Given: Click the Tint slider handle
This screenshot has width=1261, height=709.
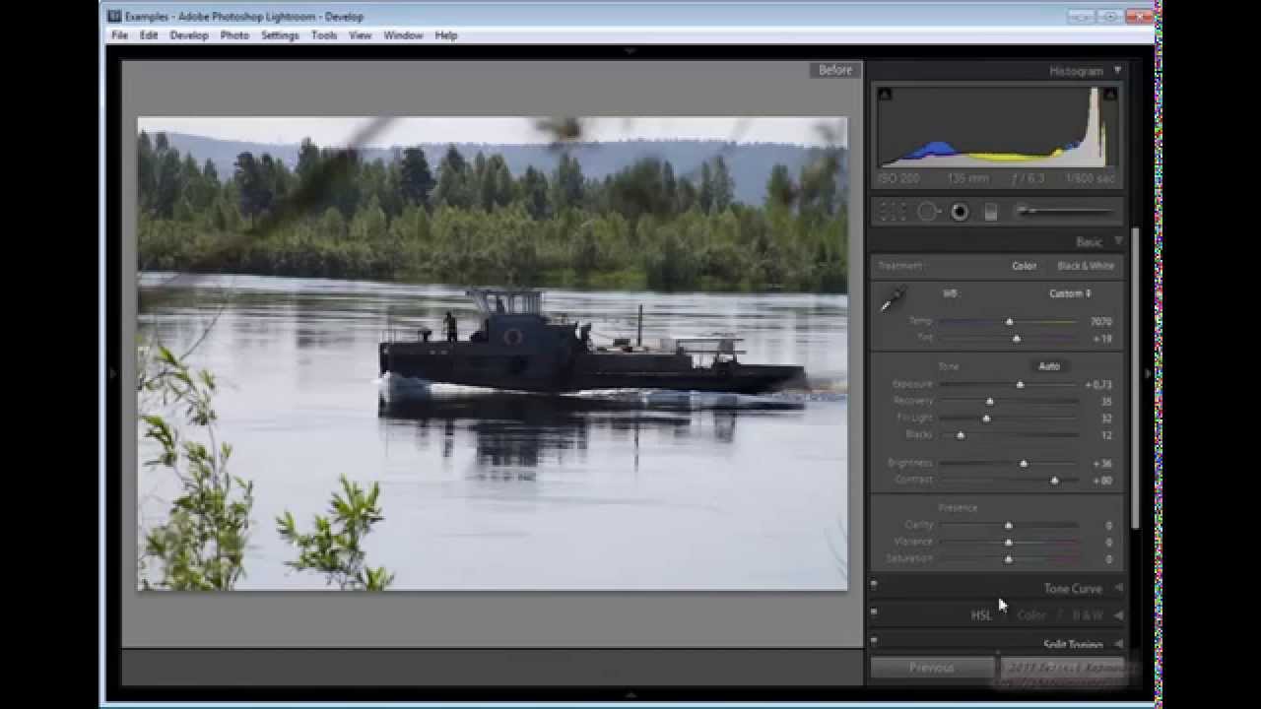Looking at the screenshot, I should click(x=1017, y=339).
